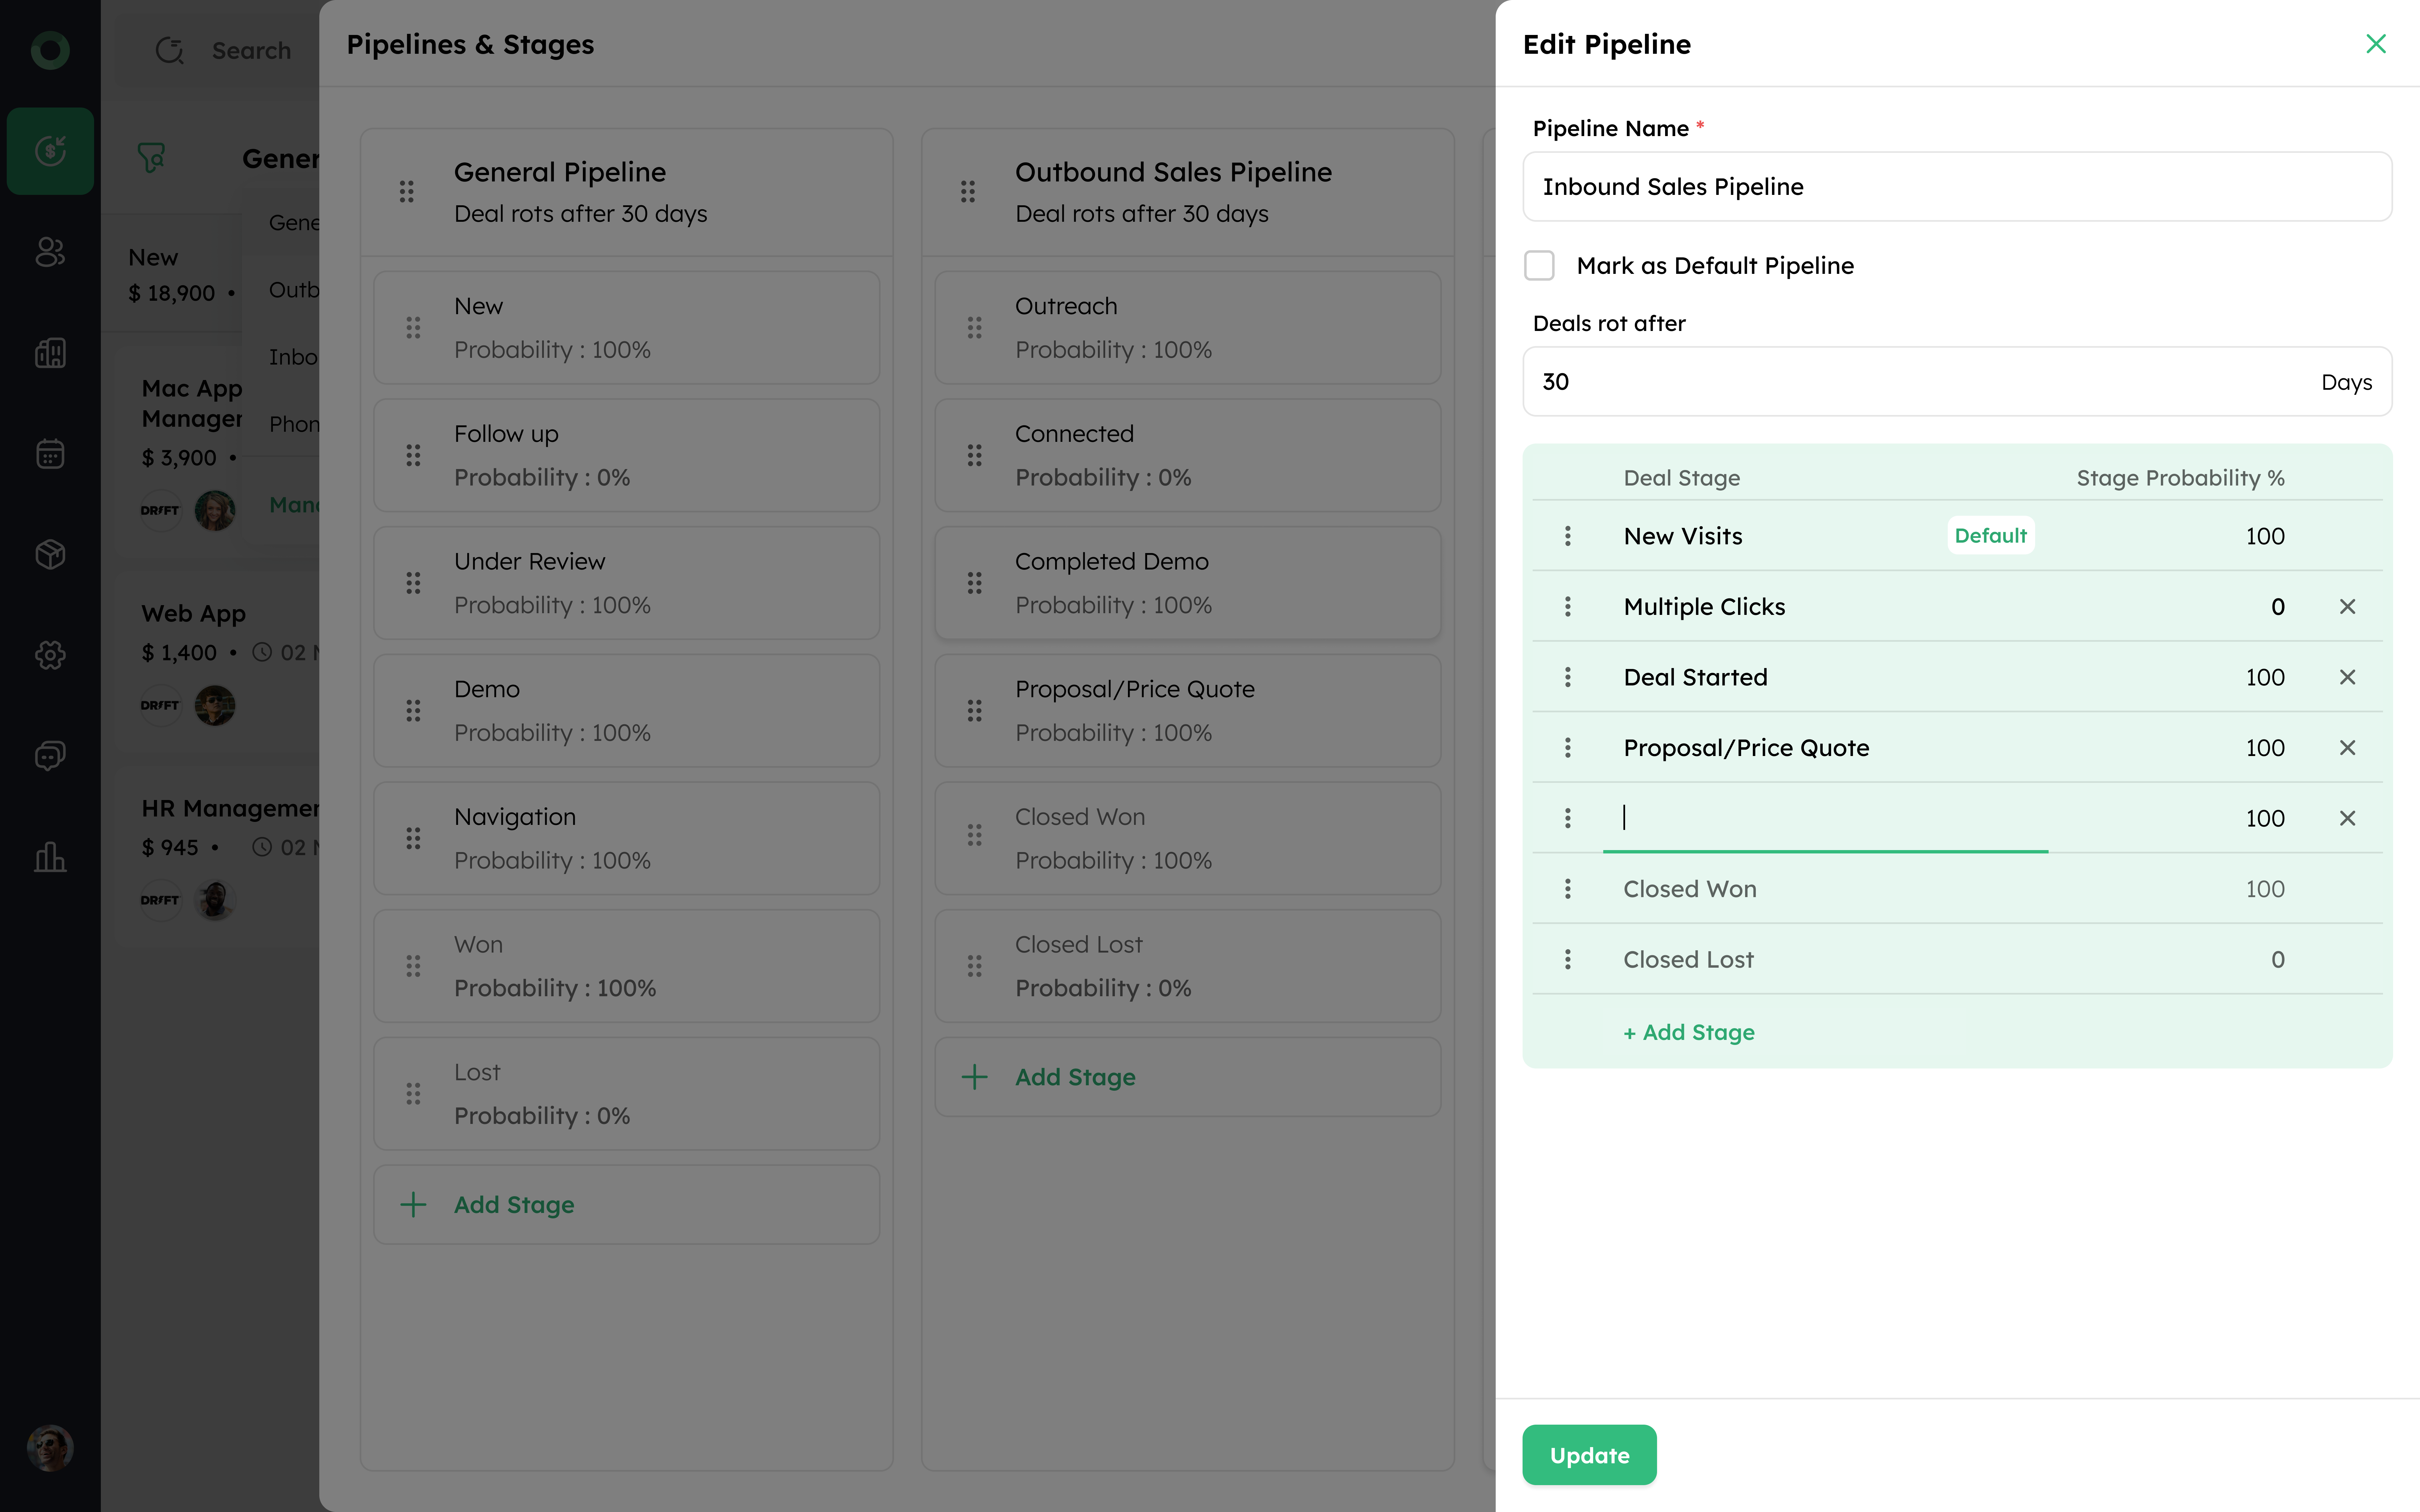The height and width of the screenshot is (1512, 2420).
Task: Click the user avatar in sidebar
Action: click(50, 1448)
